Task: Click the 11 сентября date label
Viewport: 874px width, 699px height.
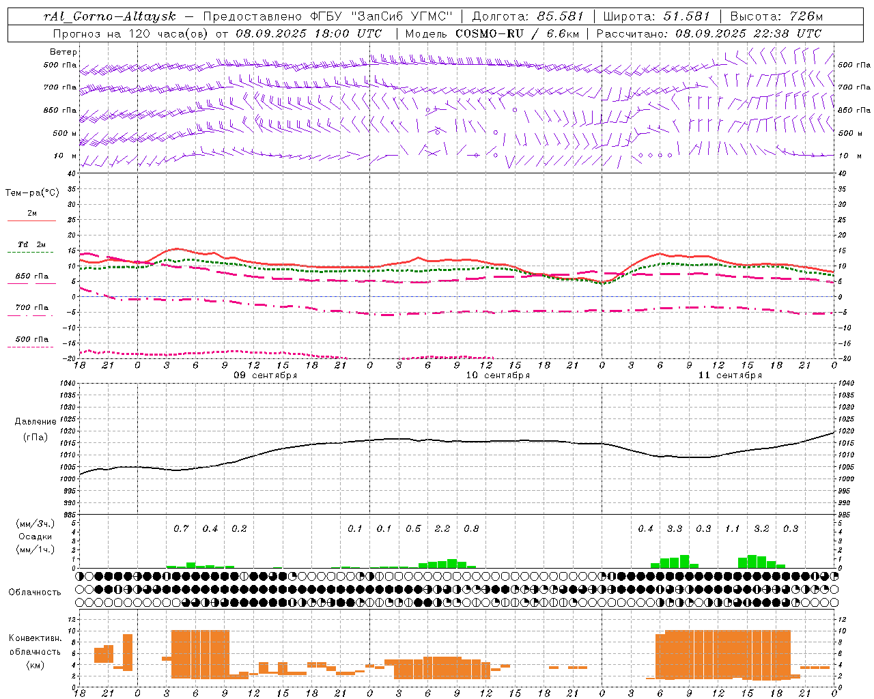Action: point(730,375)
